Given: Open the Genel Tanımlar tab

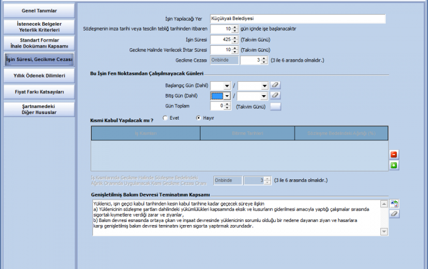Looking at the screenshot, I should (x=39, y=10).
